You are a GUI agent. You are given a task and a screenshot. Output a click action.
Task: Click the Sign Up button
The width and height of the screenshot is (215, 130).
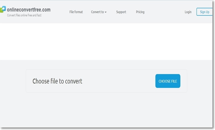[x=205, y=12]
